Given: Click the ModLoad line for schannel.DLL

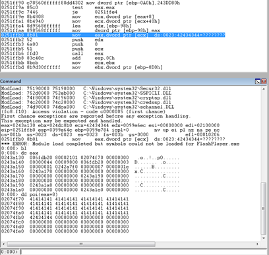Looking at the screenshot, I should point(88,107).
